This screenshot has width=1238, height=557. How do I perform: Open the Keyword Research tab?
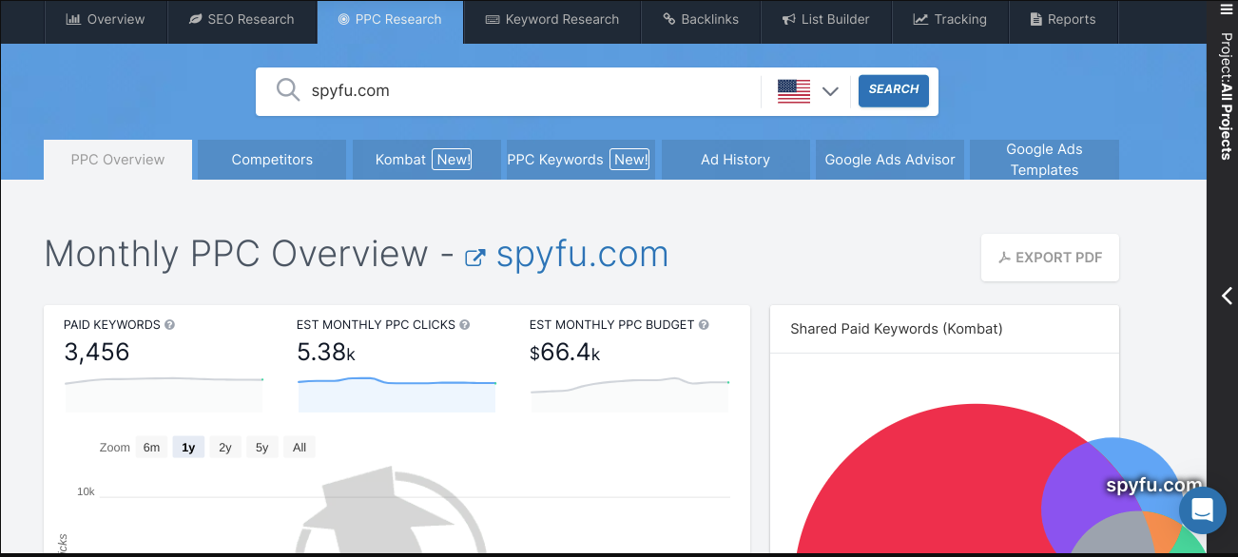point(551,20)
